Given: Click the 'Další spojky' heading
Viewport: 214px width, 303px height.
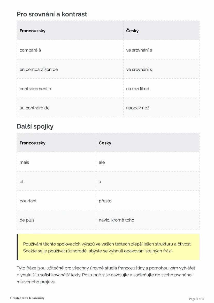Looking at the screenshot, I should pyautogui.click(x=35, y=126).
